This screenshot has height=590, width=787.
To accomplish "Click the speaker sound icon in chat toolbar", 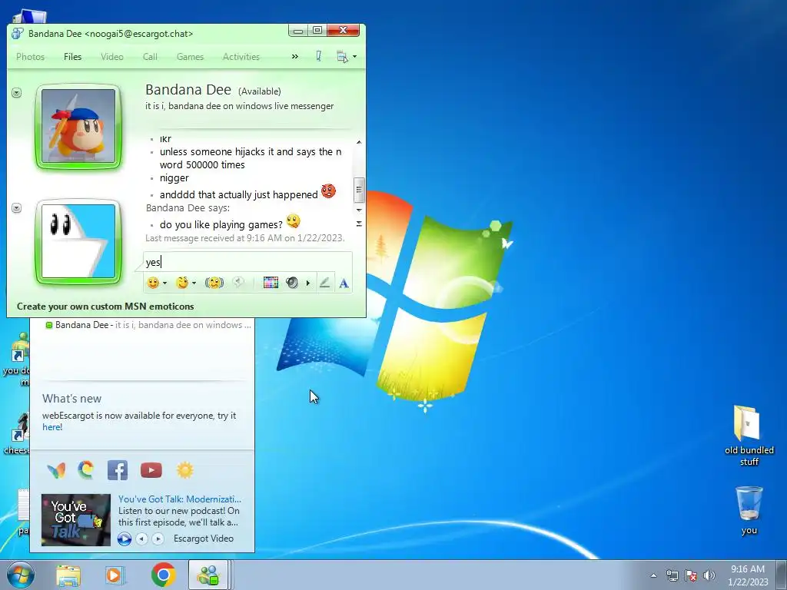I will [291, 283].
